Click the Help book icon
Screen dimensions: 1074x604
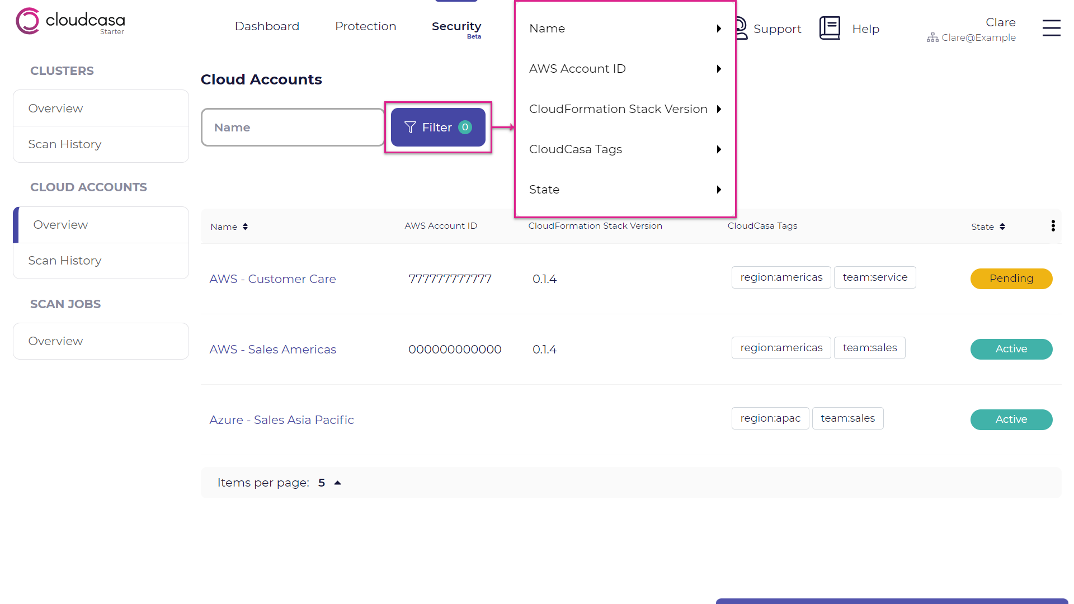(x=830, y=28)
